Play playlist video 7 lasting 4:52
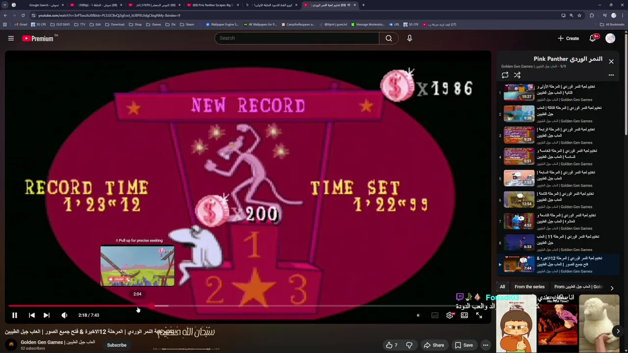This screenshot has width=628, height=353. coord(558,221)
